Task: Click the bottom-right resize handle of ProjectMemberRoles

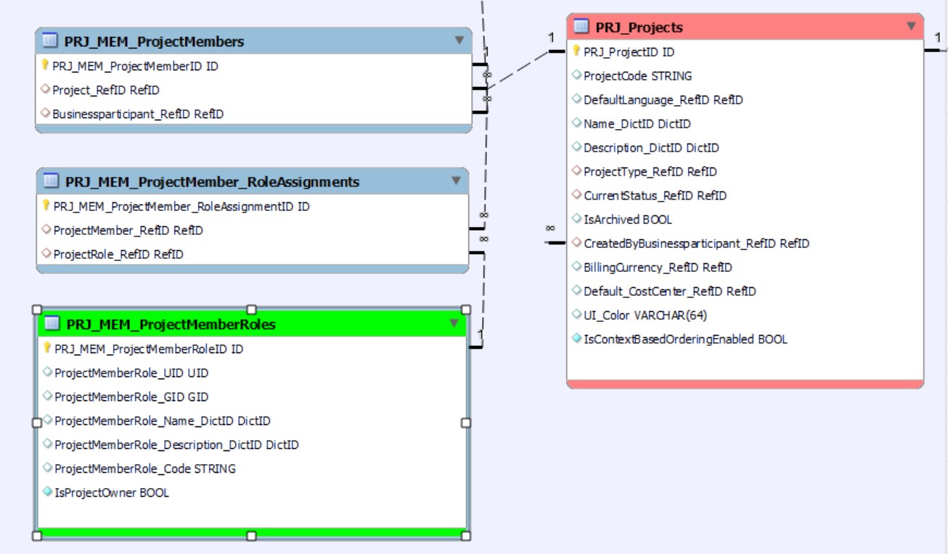Action: (x=466, y=535)
